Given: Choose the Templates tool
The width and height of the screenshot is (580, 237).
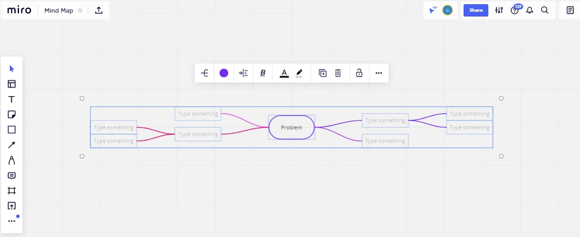Looking at the screenshot, I should pyautogui.click(x=12, y=84).
